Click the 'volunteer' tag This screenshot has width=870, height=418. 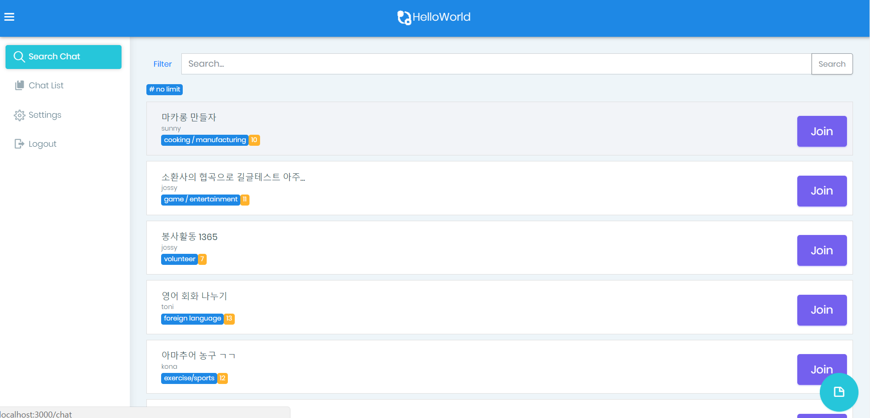(180, 259)
